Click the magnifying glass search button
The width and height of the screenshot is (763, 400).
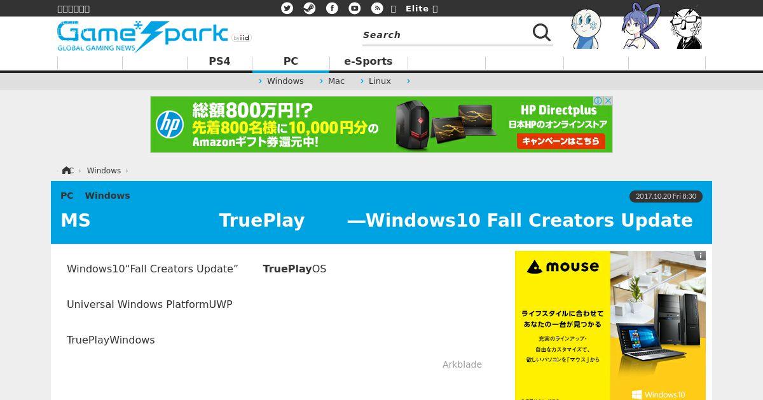click(542, 33)
